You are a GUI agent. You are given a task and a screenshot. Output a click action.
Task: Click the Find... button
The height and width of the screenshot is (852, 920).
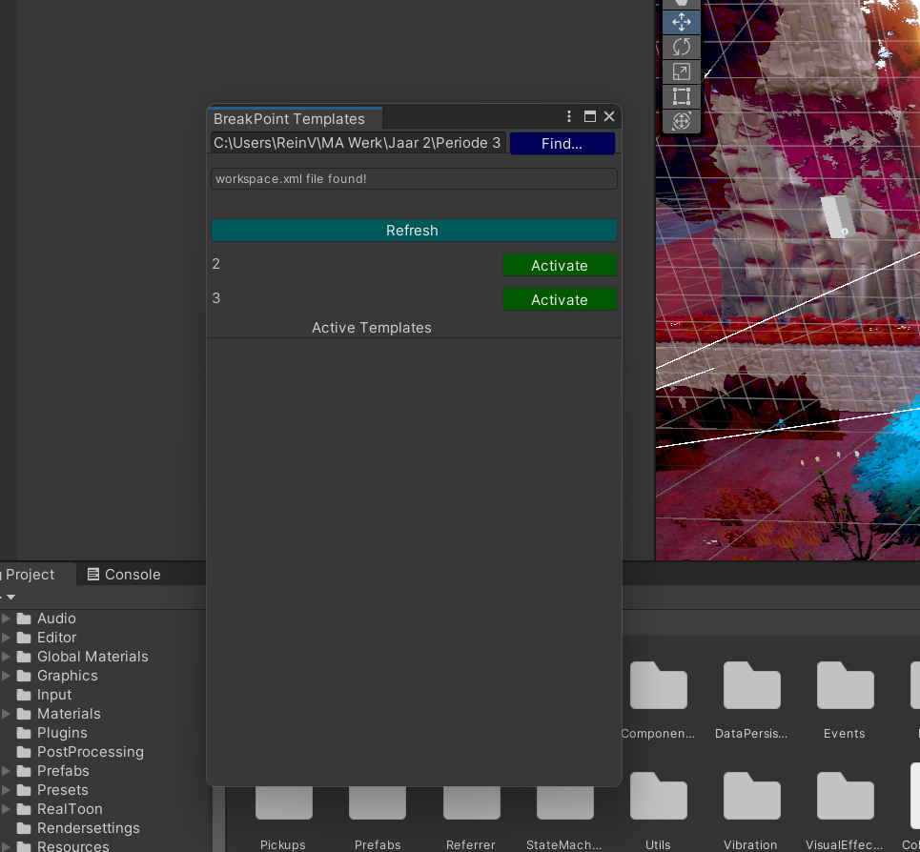(562, 143)
